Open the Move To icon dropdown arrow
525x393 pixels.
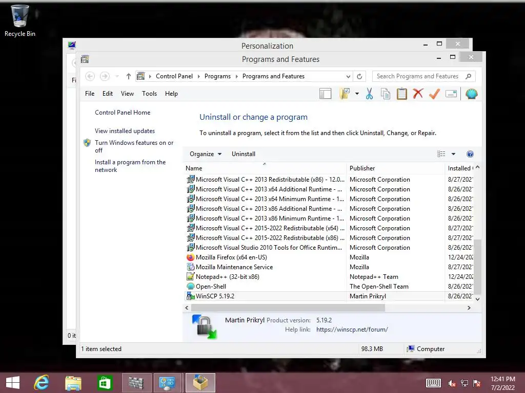click(x=357, y=94)
